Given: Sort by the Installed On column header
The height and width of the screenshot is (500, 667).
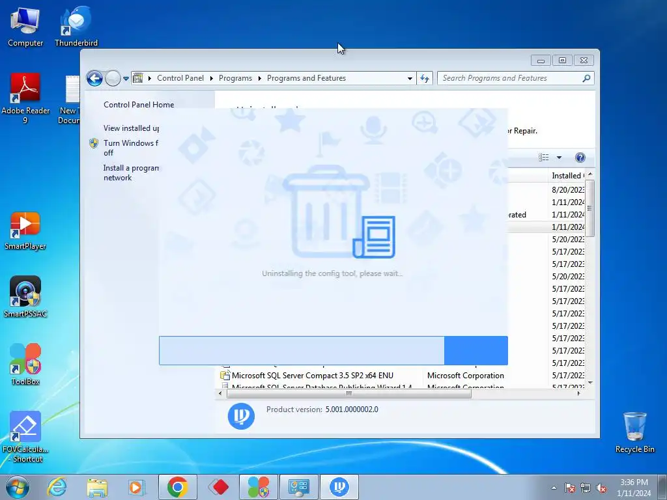Looking at the screenshot, I should pyautogui.click(x=567, y=176).
